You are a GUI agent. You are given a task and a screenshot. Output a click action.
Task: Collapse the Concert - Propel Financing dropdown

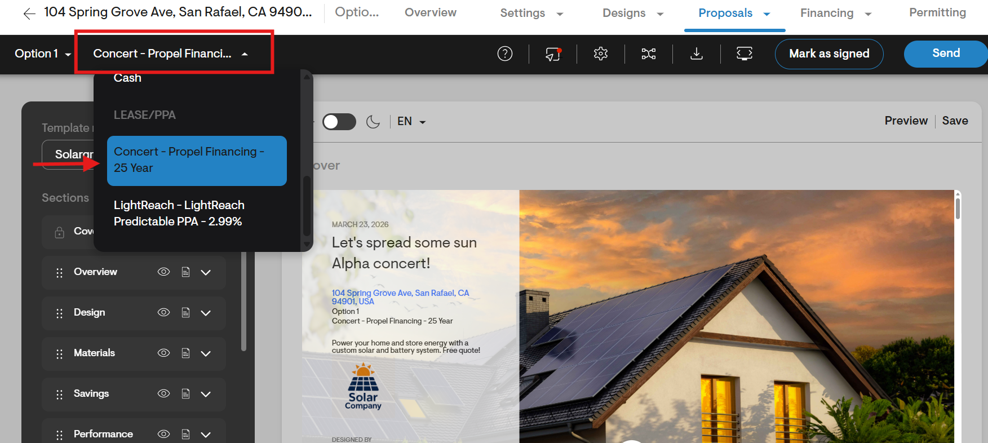[x=171, y=54]
